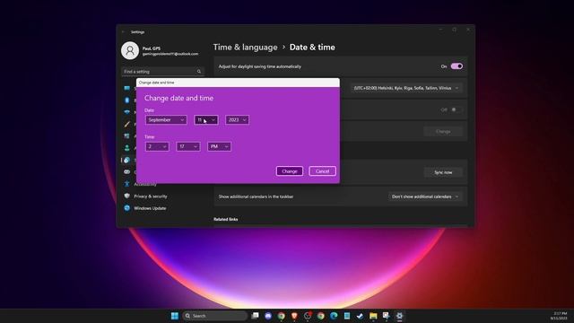Click the magnifier icon in Find a setting
The image size is (574, 323).
coord(199,72)
